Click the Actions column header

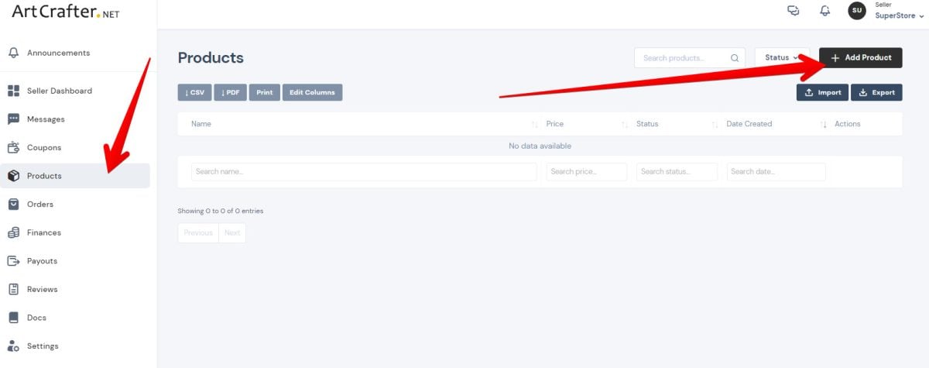tap(847, 124)
